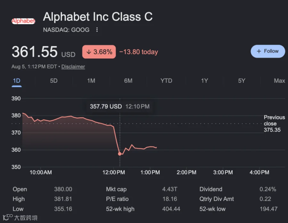The height and width of the screenshot is (223, 288).
Task: Click the Alphabet Inc Class C title
Action: [x=98, y=17]
